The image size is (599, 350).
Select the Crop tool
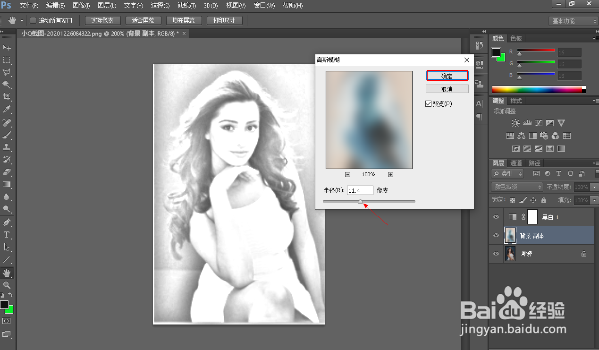pos(7,97)
